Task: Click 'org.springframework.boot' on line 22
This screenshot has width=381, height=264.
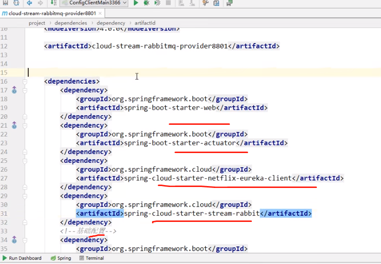Action: click(160, 134)
